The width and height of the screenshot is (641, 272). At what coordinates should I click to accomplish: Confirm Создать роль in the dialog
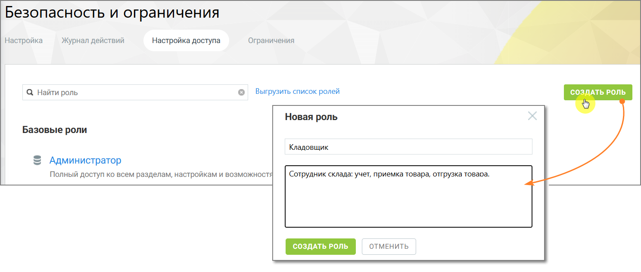pyautogui.click(x=320, y=247)
